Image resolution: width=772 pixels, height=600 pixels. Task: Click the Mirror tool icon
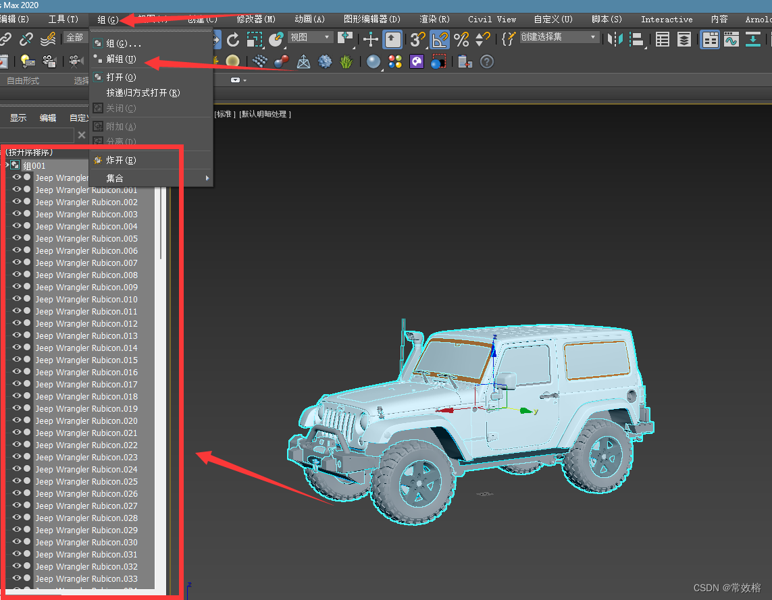tap(615, 39)
